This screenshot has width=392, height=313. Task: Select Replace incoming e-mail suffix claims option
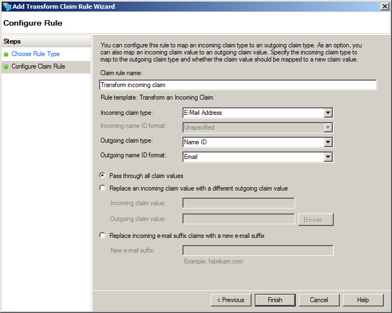102,236
